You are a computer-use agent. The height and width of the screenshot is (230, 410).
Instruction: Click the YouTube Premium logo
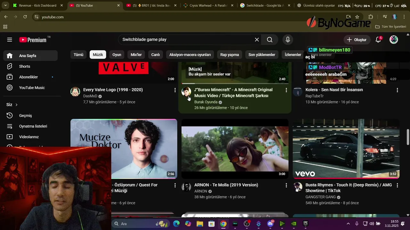click(33, 40)
